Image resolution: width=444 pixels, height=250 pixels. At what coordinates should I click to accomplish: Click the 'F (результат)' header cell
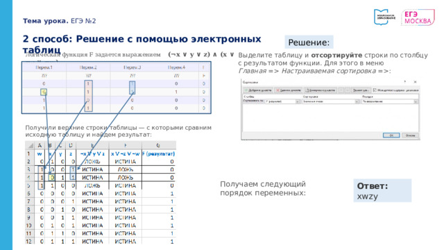tap(159, 154)
